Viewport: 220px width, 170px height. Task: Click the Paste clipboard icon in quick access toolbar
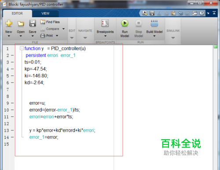[x=173, y=13]
